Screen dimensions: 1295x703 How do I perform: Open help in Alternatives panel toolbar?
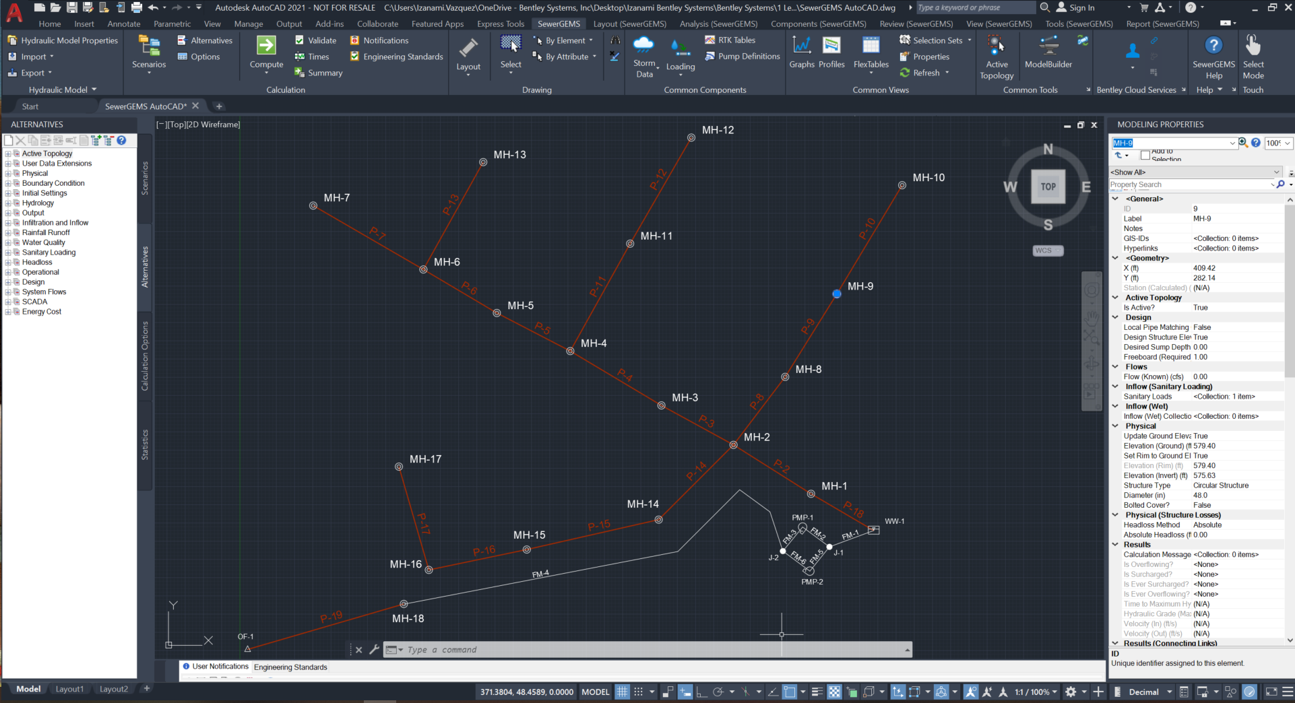tap(121, 140)
